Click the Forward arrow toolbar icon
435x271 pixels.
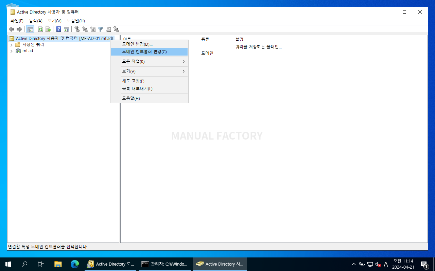[x=19, y=29]
